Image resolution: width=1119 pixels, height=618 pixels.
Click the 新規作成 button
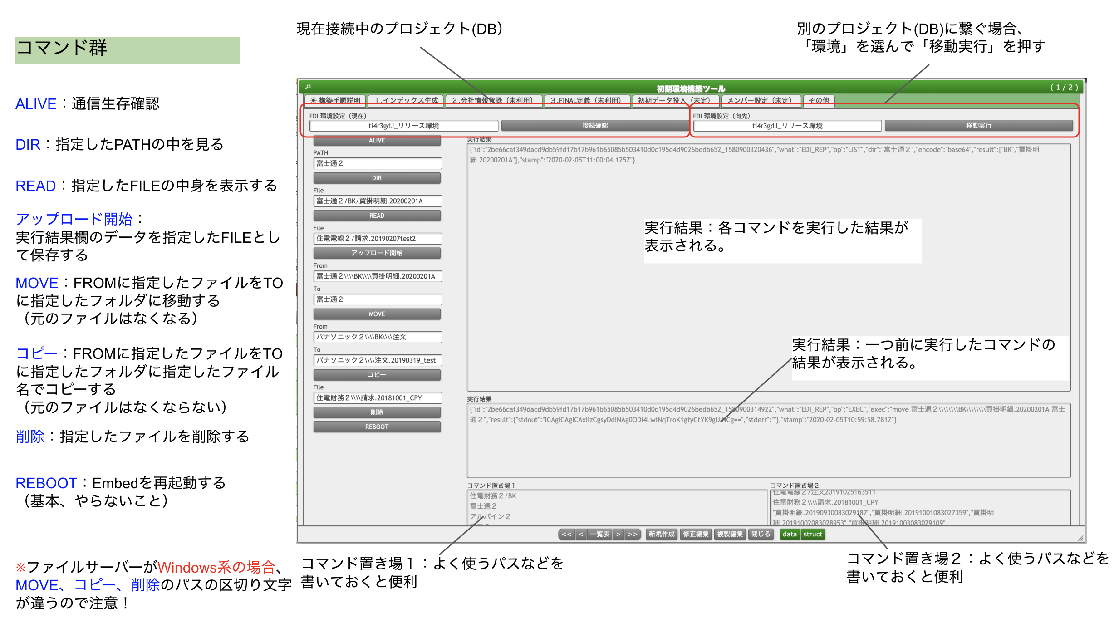pyautogui.click(x=662, y=535)
